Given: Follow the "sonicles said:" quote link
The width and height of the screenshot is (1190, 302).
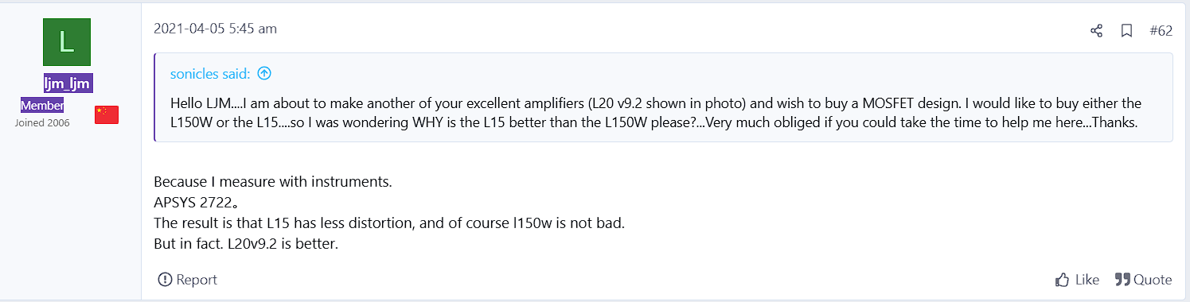Looking at the screenshot, I should (x=210, y=74).
